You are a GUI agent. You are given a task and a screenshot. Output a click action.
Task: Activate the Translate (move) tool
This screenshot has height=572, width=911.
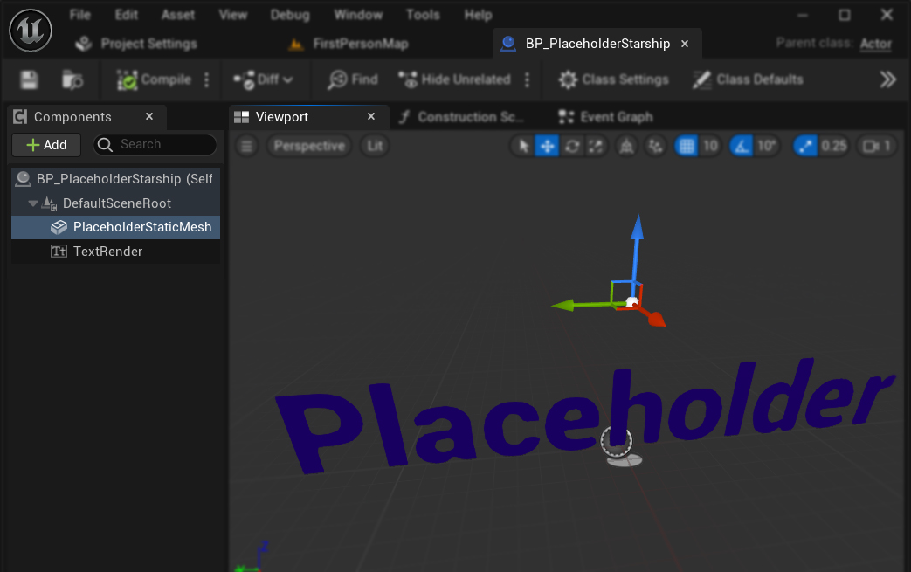pyautogui.click(x=548, y=146)
